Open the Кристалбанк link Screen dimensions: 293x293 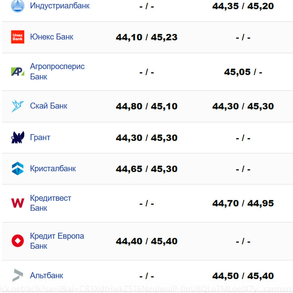coord(53,169)
